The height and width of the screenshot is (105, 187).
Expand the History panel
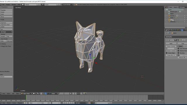tap(3, 44)
